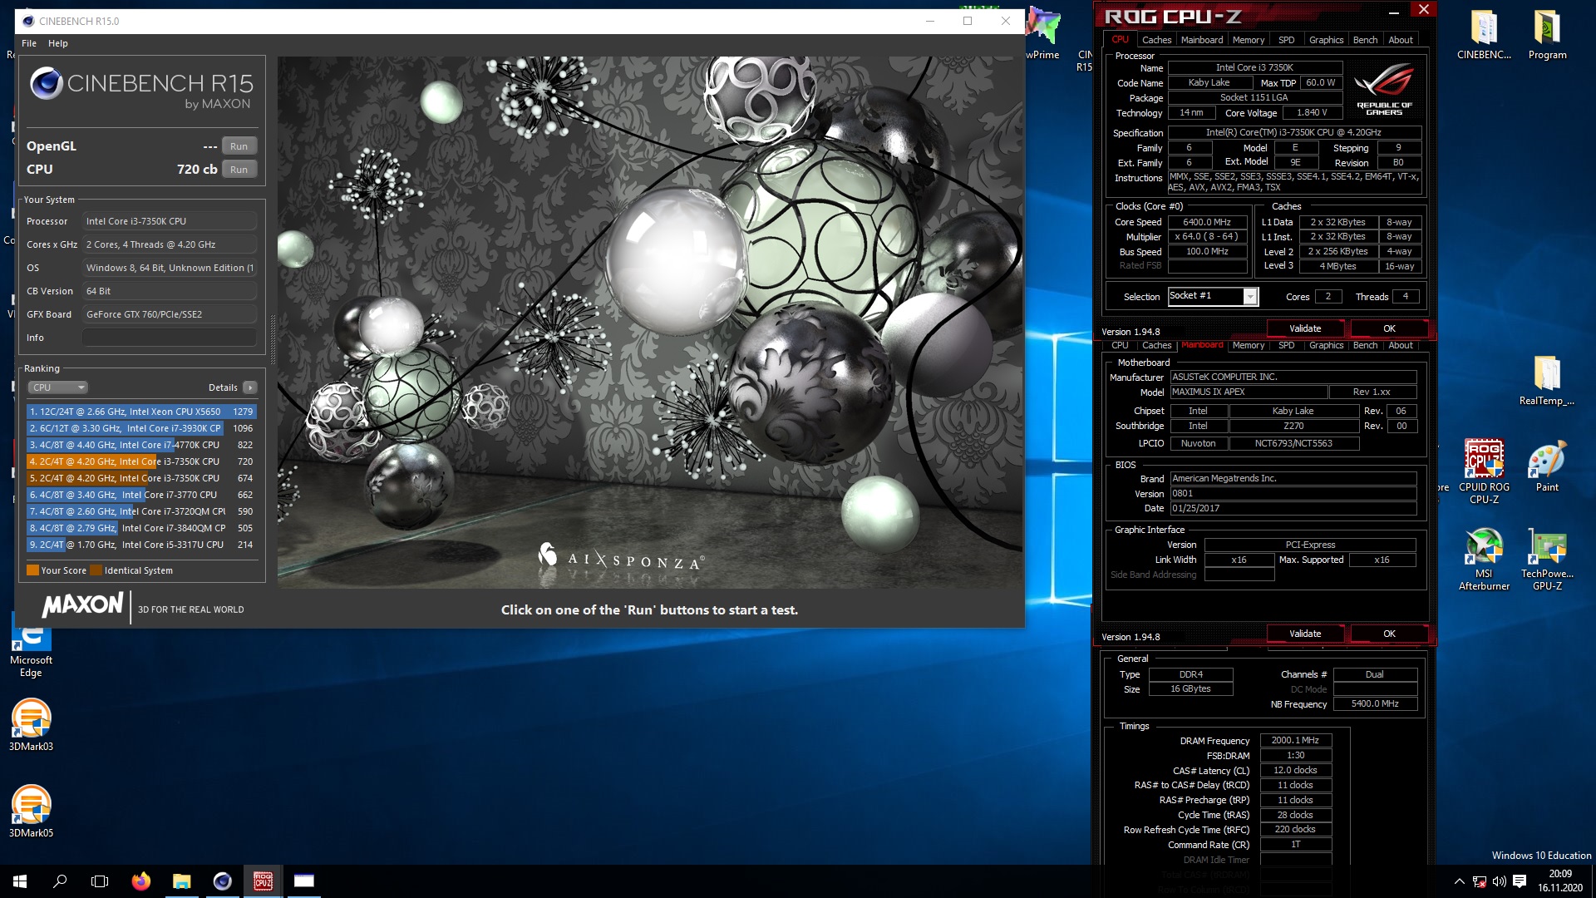Viewport: 1596px width, 898px height.
Task: Click OK in the CPU tab window
Action: 1389,328
